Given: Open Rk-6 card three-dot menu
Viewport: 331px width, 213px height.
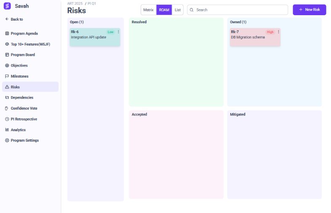Looking at the screenshot, I should tap(118, 32).
